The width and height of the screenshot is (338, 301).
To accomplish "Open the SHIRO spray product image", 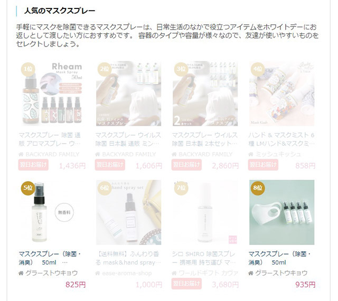I will pos(205,212).
